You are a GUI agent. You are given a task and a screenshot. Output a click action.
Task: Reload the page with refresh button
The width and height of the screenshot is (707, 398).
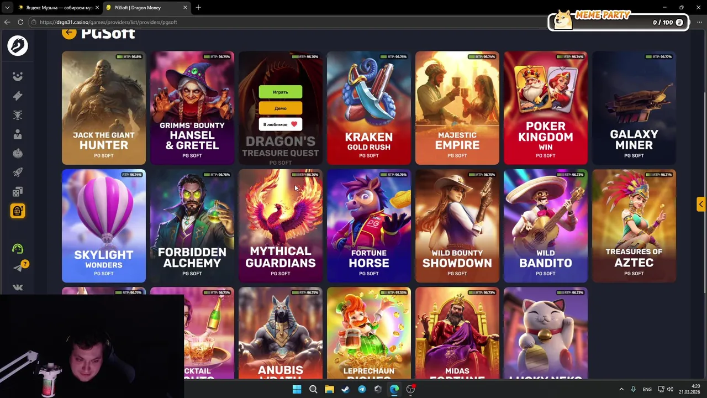click(20, 22)
